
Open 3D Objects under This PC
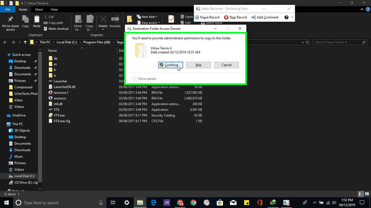point(22,131)
